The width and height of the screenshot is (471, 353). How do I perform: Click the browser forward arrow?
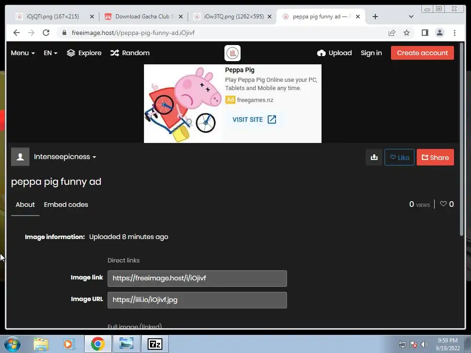(x=31, y=33)
